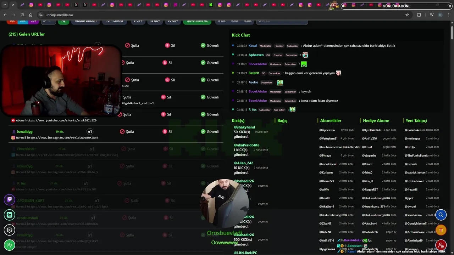Open the teal Streamlabs circular sidebar icon
This screenshot has width=454, height=255.
tap(10, 215)
